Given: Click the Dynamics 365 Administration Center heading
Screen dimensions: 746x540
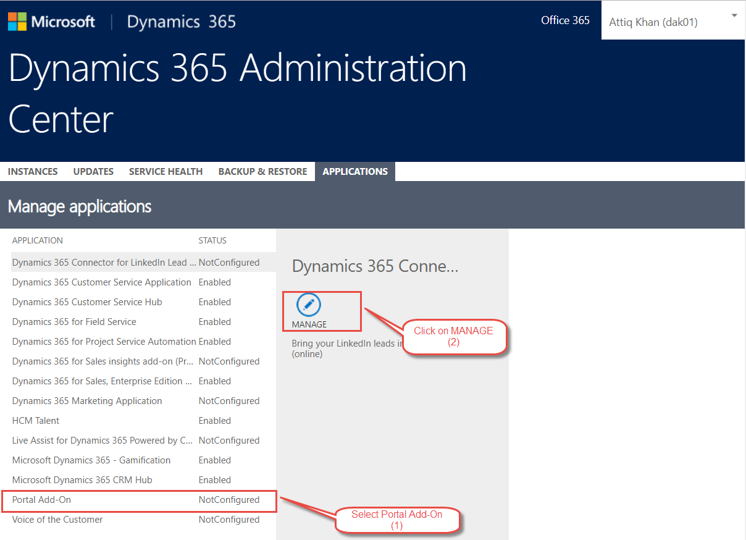Looking at the screenshot, I should (238, 93).
